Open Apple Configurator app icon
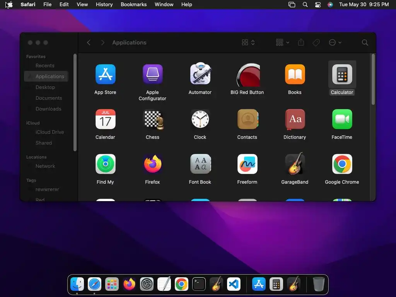 click(x=152, y=74)
